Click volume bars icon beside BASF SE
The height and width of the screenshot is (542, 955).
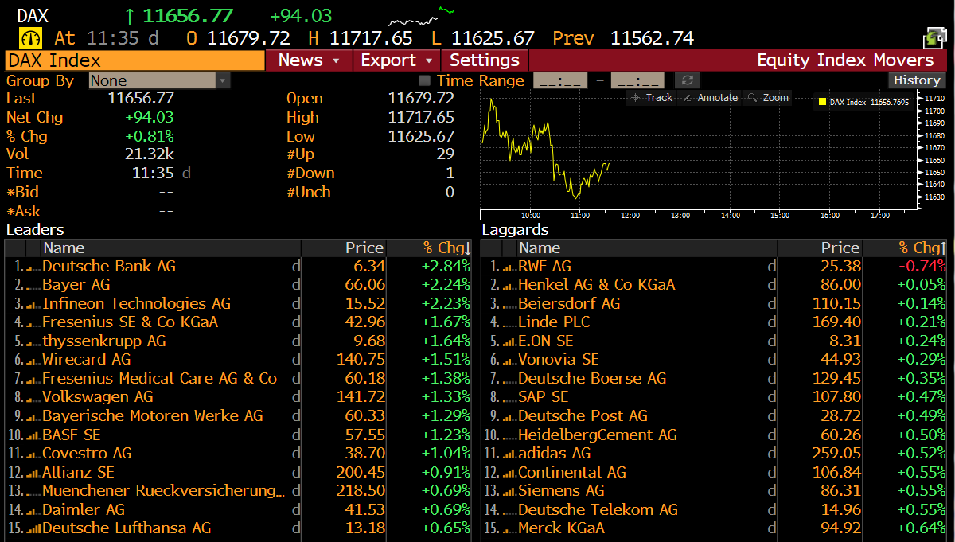coord(33,435)
